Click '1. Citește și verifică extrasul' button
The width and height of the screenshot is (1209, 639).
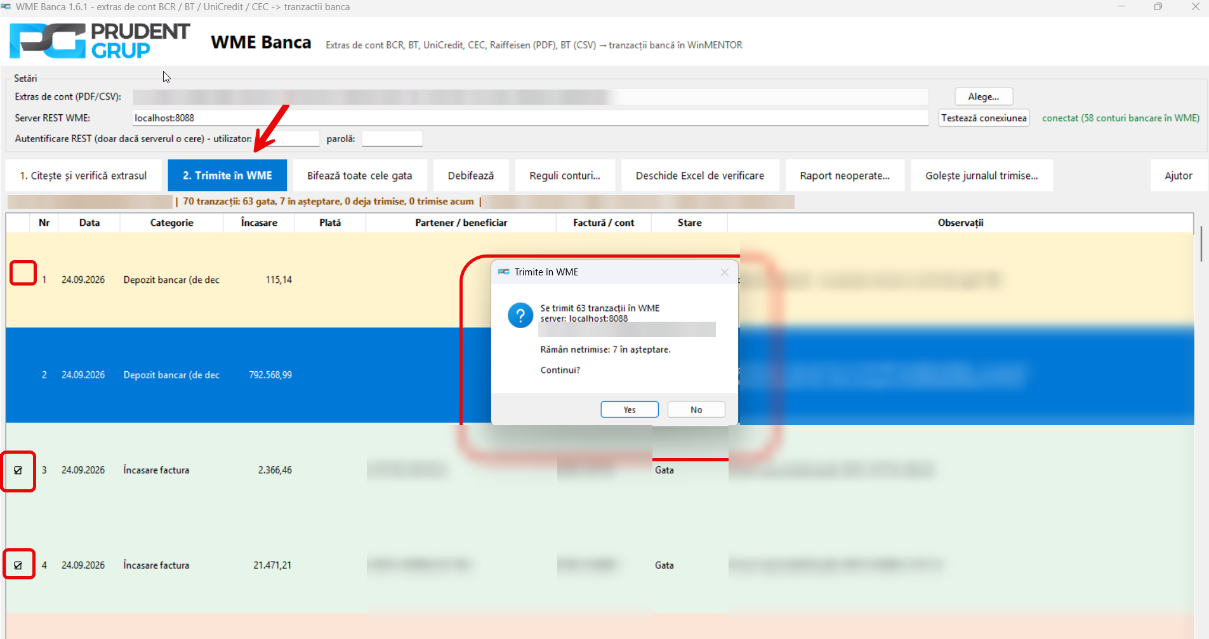(x=83, y=176)
